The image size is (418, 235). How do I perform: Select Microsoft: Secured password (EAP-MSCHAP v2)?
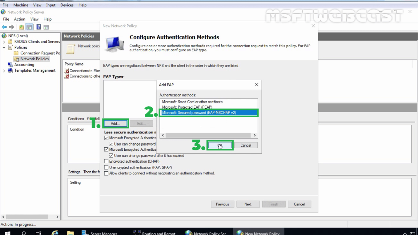[x=209, y=113]
